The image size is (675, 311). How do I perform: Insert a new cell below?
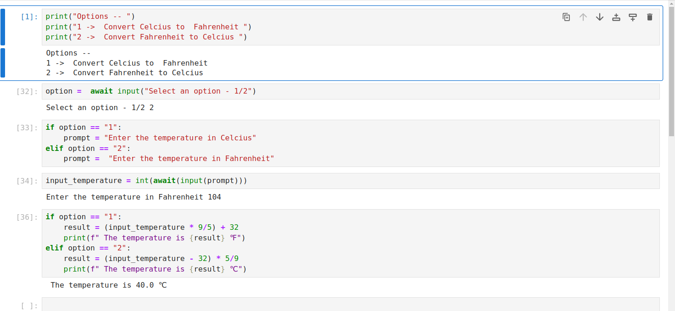633,17
